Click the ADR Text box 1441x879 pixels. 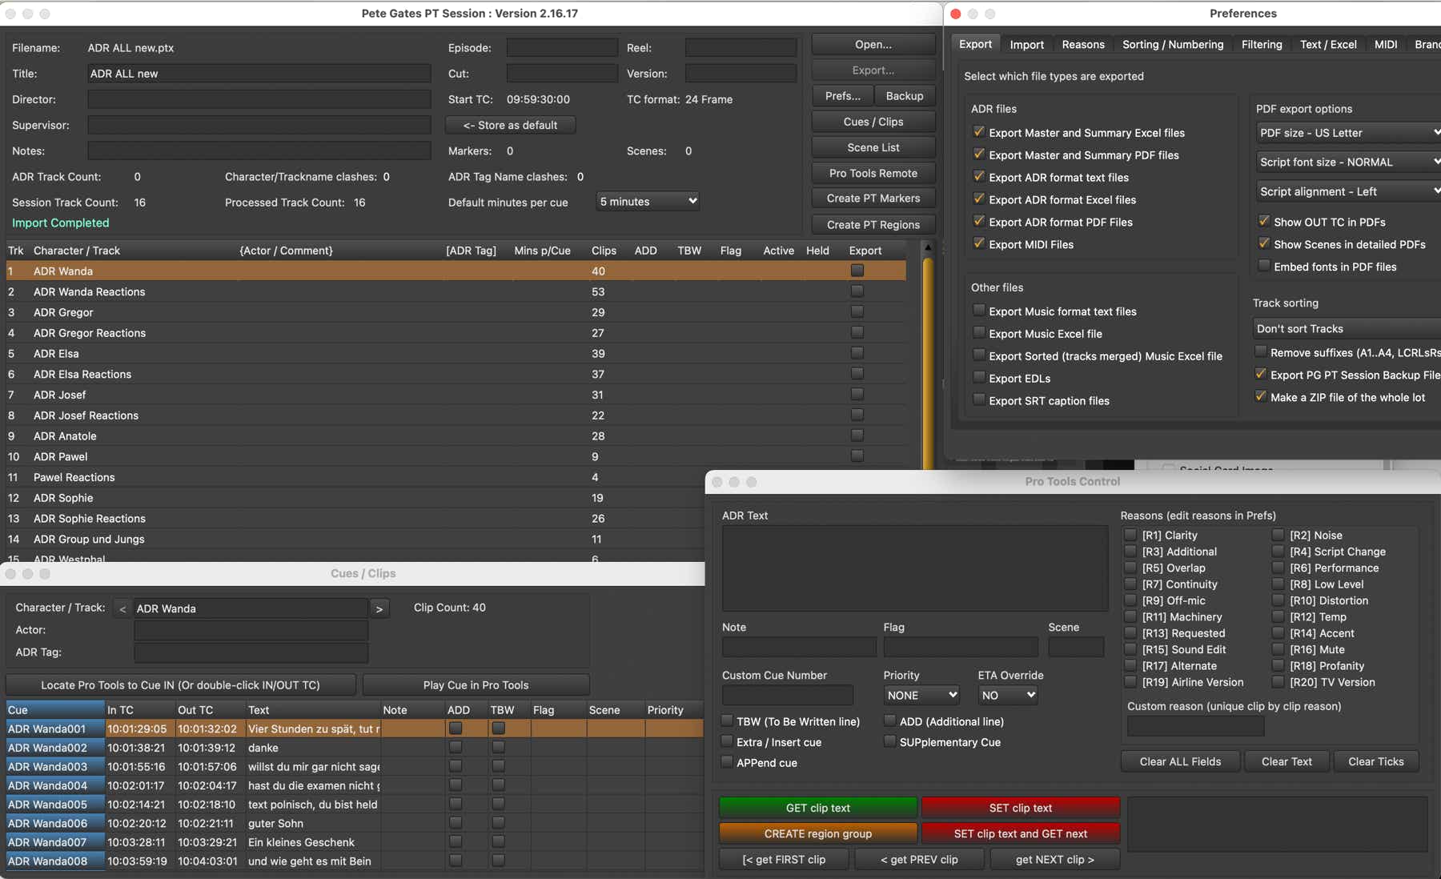914,568
